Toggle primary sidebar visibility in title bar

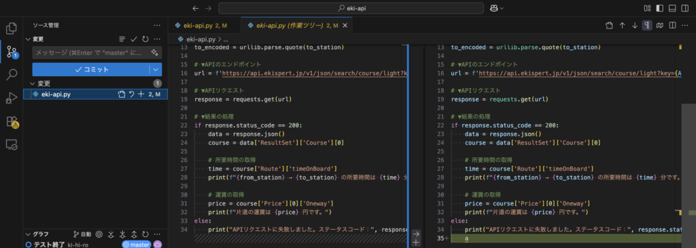coord(659,8)
